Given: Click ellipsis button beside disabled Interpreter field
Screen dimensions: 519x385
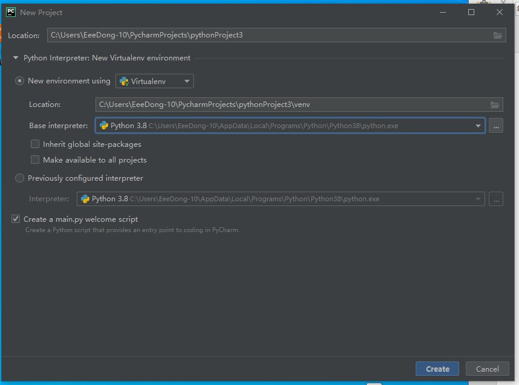Looking at the screenshot, I should pos(495,199).
